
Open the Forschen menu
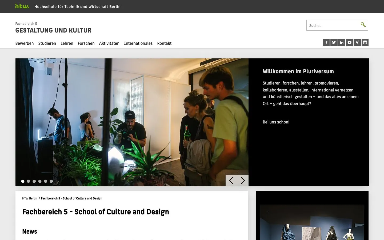click(x=86, y=43)
